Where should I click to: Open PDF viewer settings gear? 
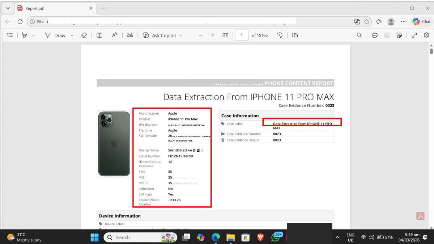(x=426, y=35)
